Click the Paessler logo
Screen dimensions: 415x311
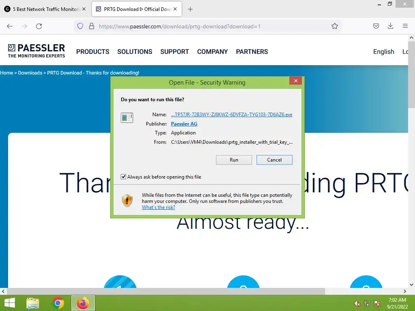36,51
